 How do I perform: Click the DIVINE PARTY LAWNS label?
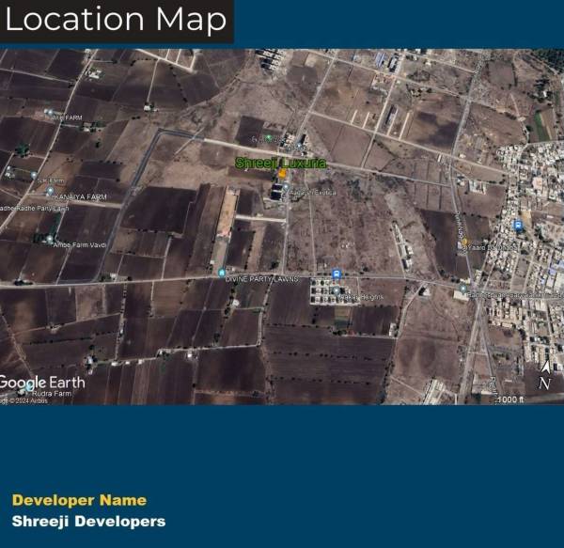click(261, 279)
